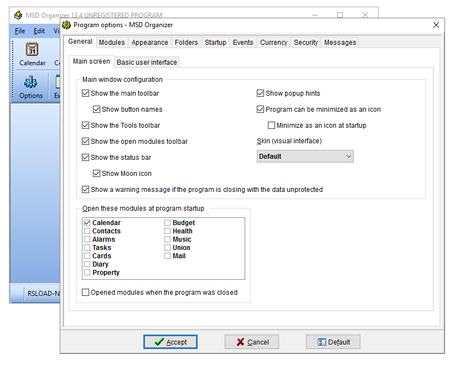Check Health in startup modules list
This screenshot has width=460, height=365.
[168, 231]
